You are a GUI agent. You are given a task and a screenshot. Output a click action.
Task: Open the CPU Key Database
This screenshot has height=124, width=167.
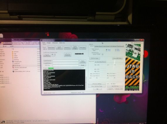(67, 55)
